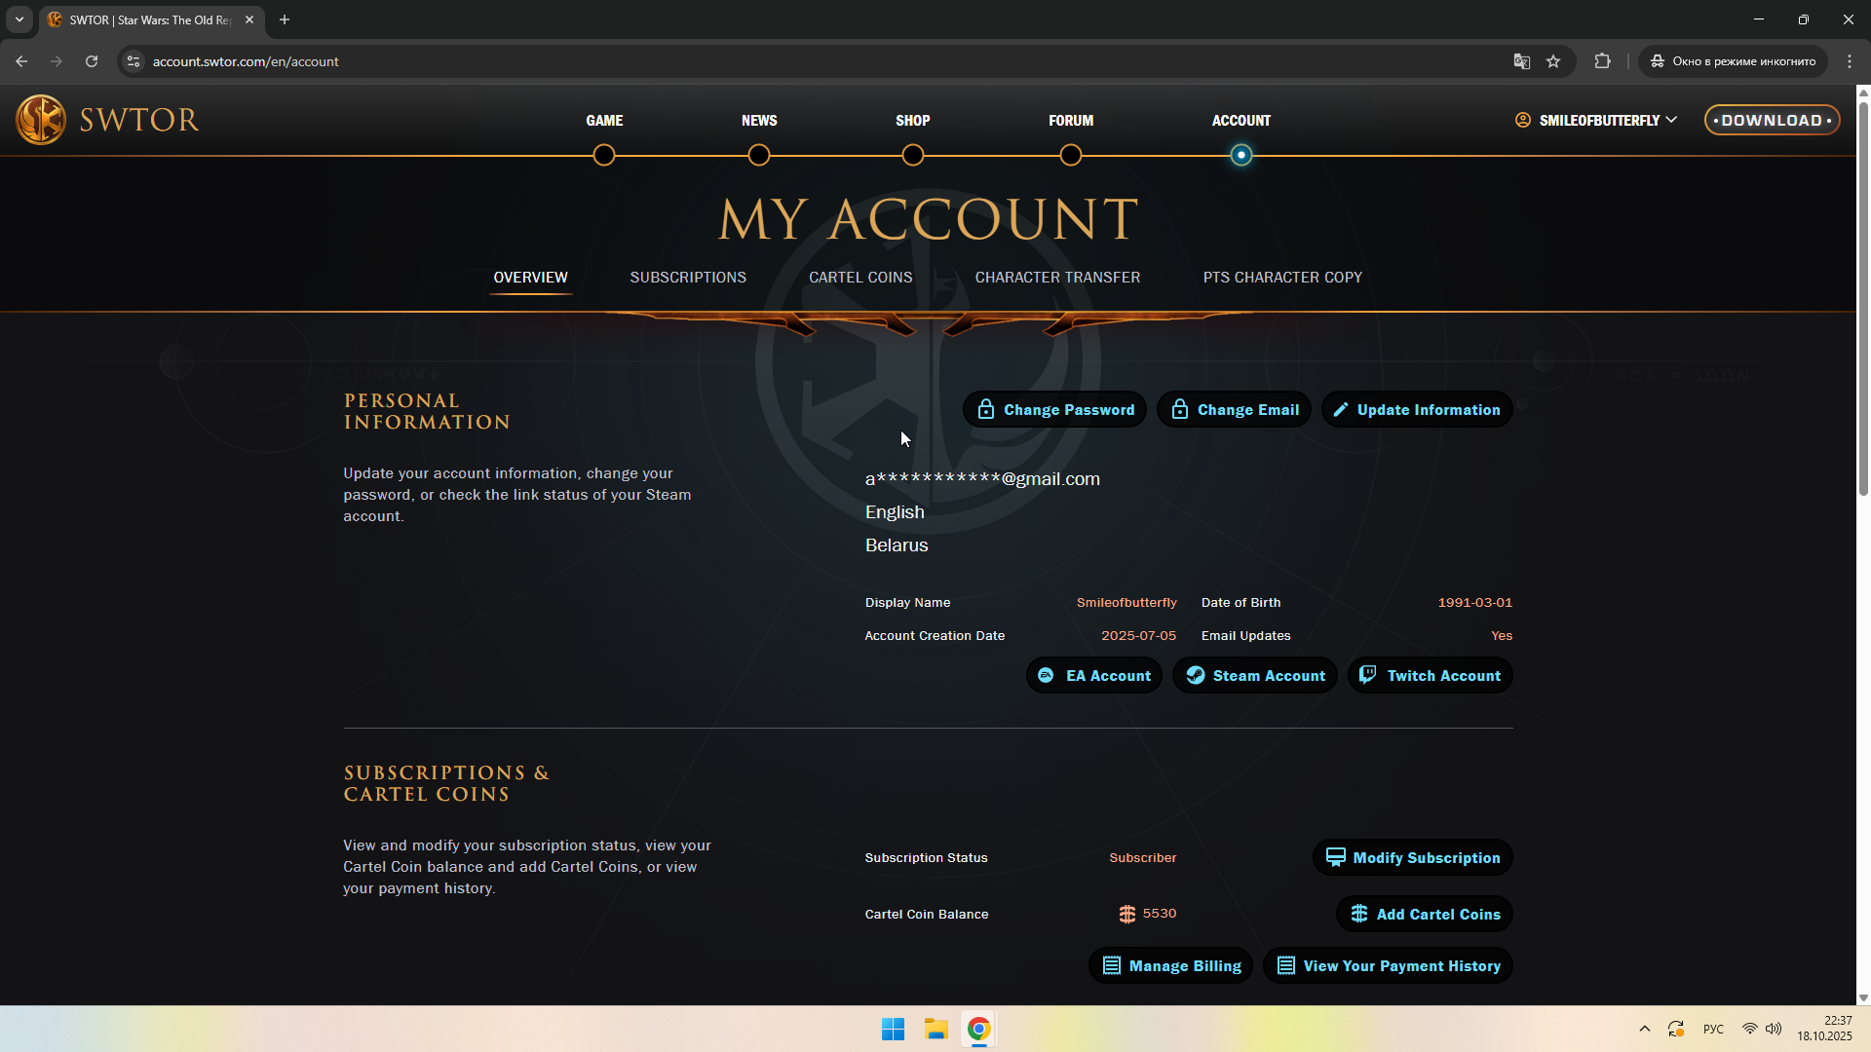
Task: Open the Twitch Account link
Action: point(1431,675)
